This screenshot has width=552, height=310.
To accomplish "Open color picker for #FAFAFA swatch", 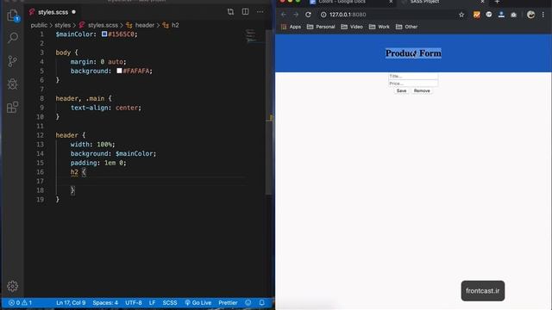I will tap(119, 71).
